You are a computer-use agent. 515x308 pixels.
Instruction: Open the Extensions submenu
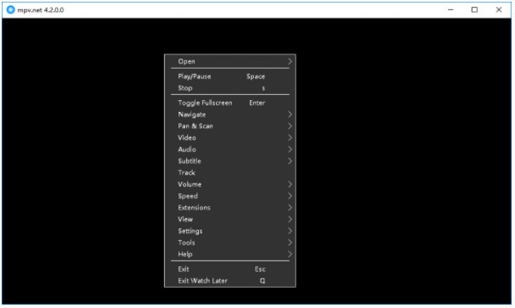230,208
